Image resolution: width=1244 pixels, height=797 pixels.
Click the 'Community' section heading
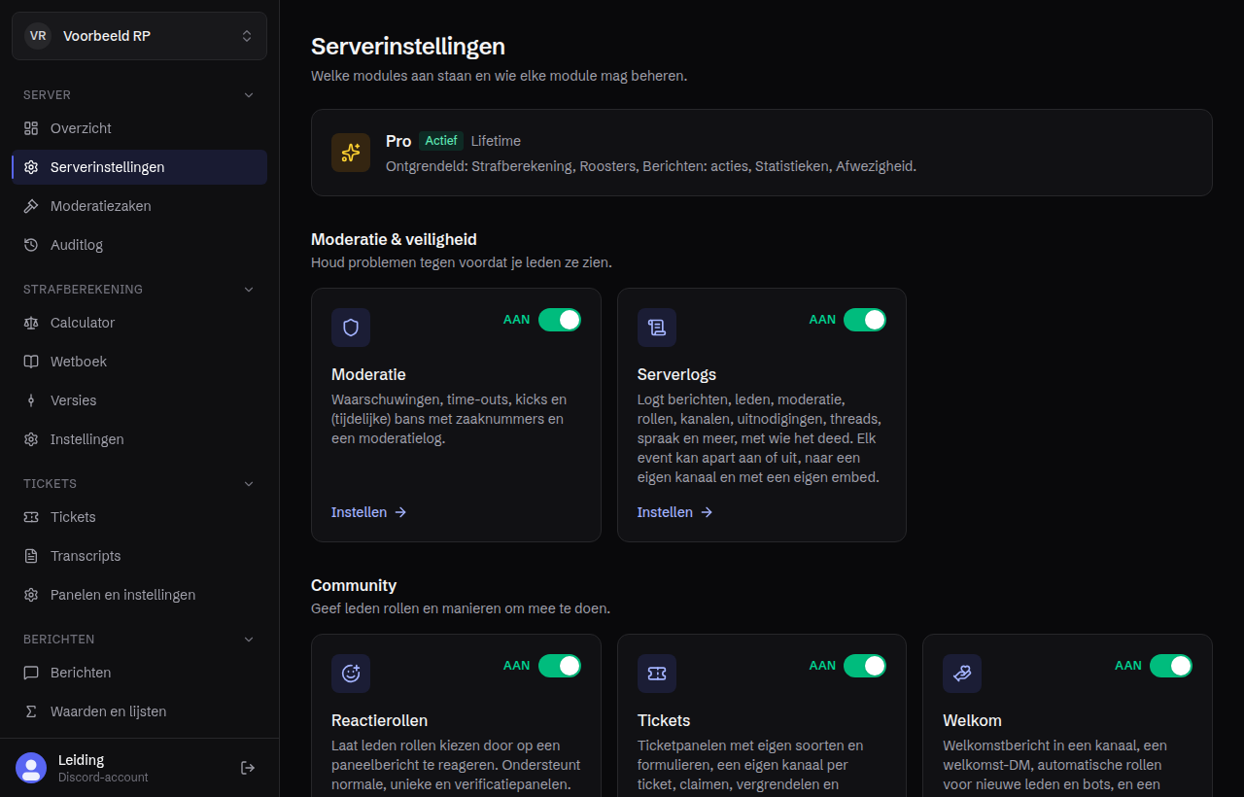coord(354,585)
